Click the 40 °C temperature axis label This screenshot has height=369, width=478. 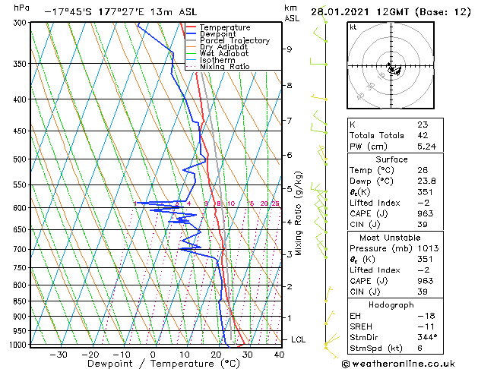(x=279, y=355)
